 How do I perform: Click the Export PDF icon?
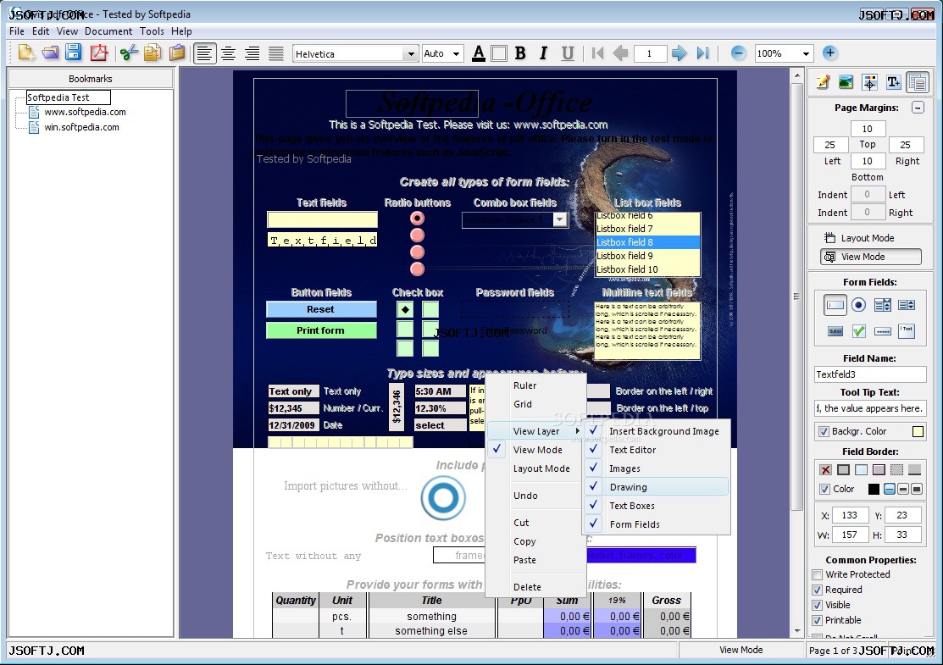click(98, 53)
